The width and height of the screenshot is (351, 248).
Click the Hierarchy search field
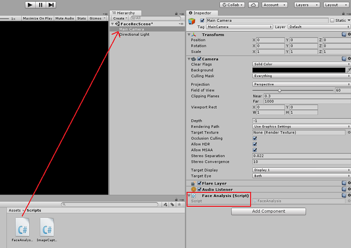156,18
